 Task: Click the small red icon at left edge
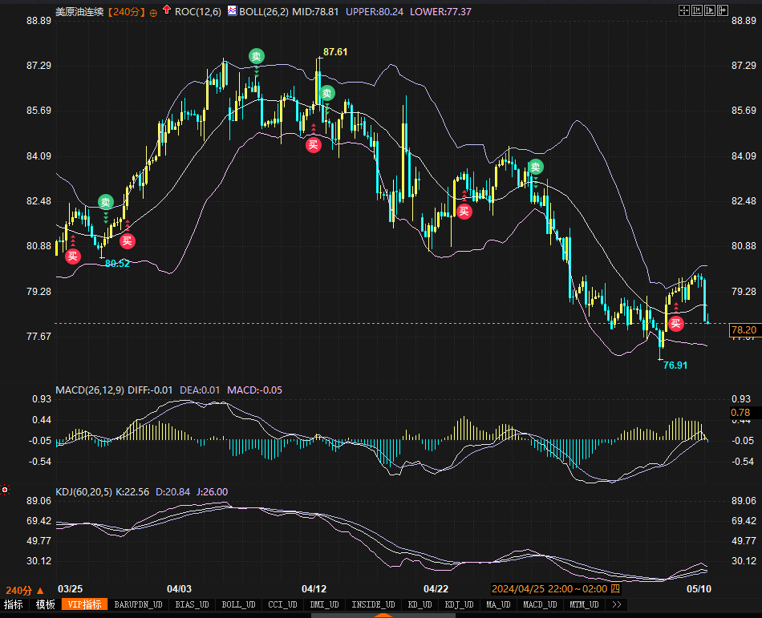[x=5, y=489]
